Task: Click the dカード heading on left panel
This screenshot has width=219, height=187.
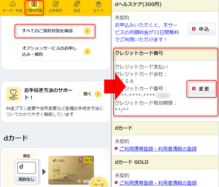Action: (x=16, y=138)
